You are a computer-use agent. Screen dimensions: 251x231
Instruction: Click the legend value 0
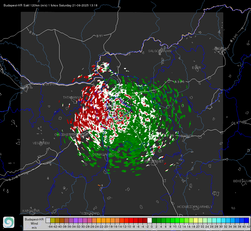click(x=152, y=227)
